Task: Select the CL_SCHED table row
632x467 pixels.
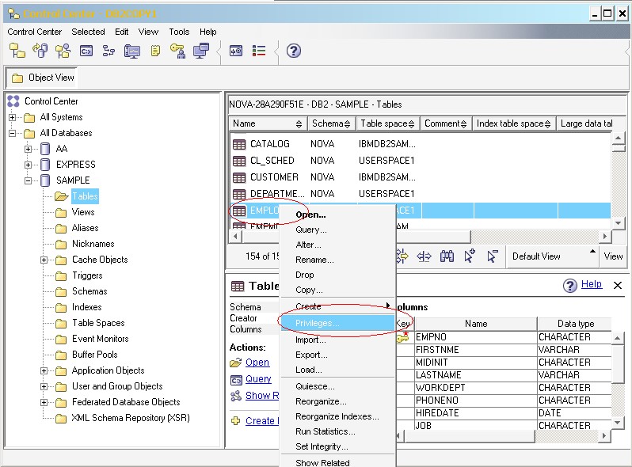Action: 419,161
